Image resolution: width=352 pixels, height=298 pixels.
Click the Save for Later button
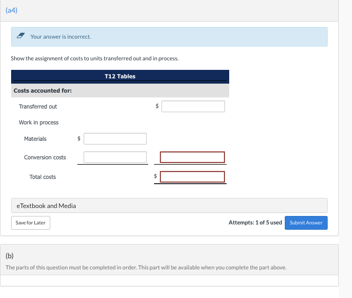[31, 223]
